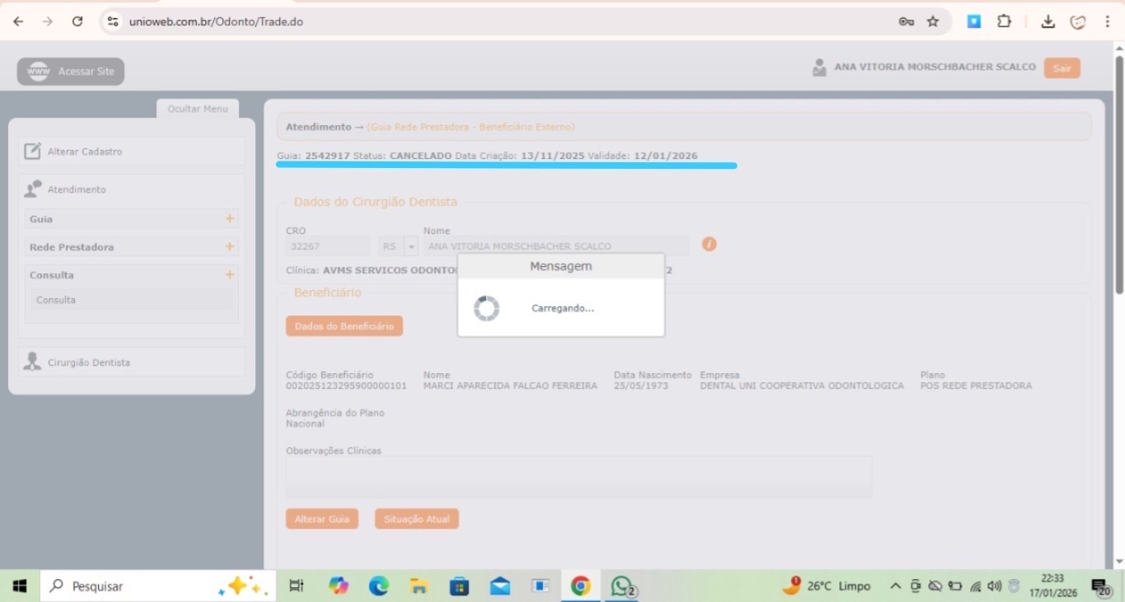This screenshot has height=602, width=1125.
Task: Go back using the browser back arrow
Action: pyautogui.click(x=18, y=21)
